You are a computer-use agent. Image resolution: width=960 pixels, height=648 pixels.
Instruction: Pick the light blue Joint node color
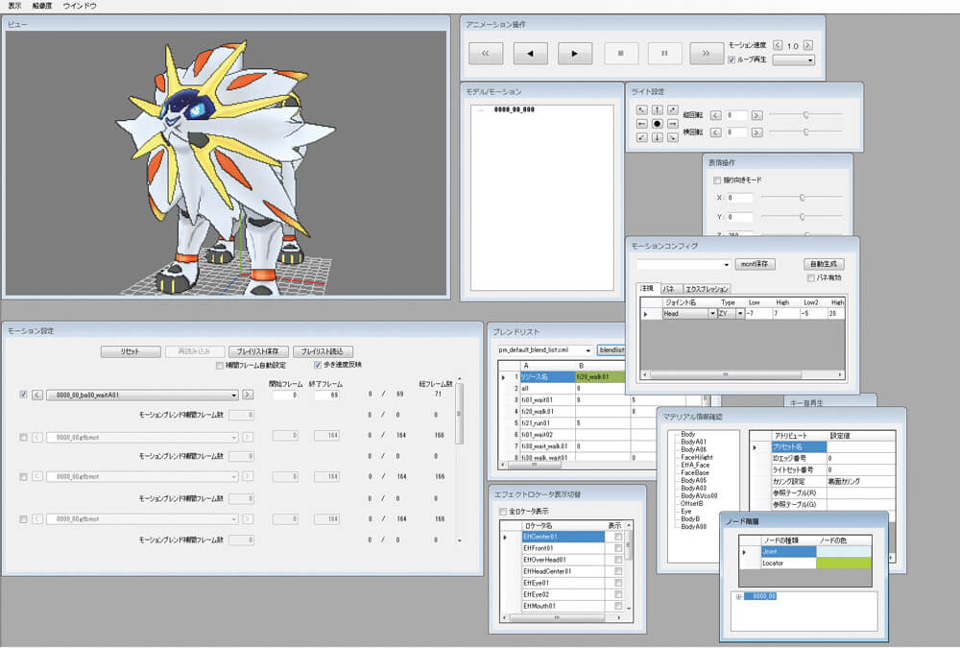pyautogui.click(x=844, y=551)
